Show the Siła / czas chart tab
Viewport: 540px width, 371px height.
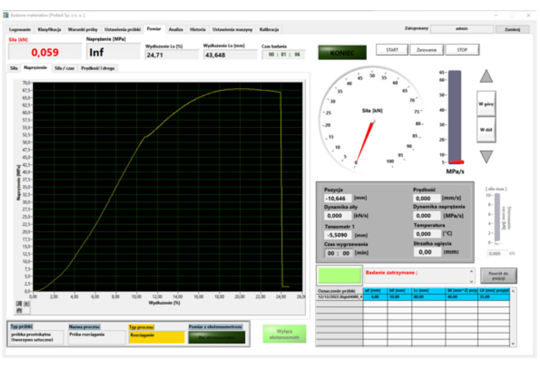[x=64, y=68]
